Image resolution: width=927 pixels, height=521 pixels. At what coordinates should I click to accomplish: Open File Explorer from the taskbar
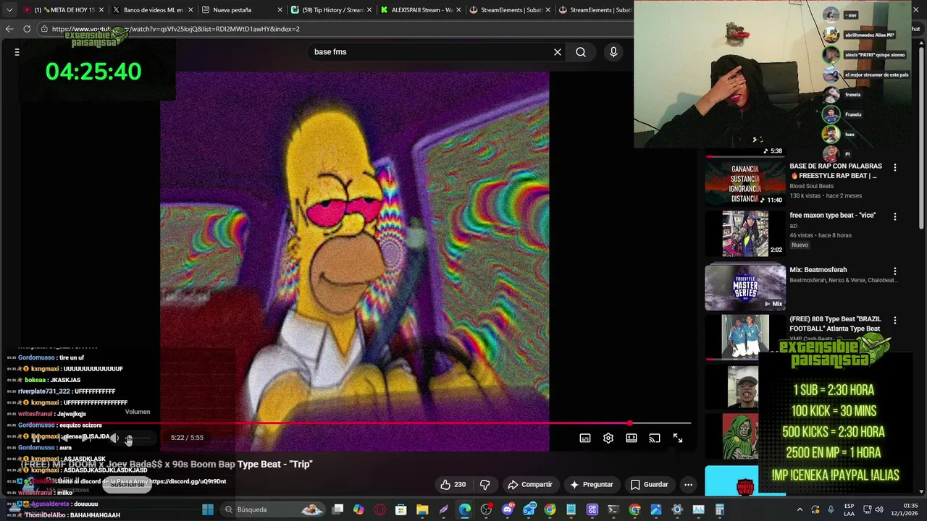pos(422,509)
